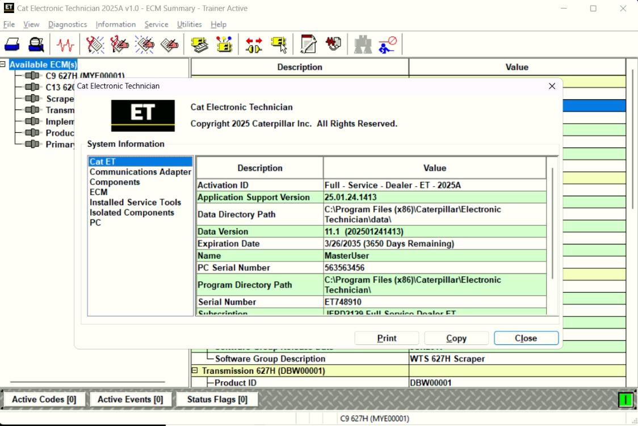This screenshot has height=426, width=638.
Task: Open the File menu
Action: pos(9,24)
